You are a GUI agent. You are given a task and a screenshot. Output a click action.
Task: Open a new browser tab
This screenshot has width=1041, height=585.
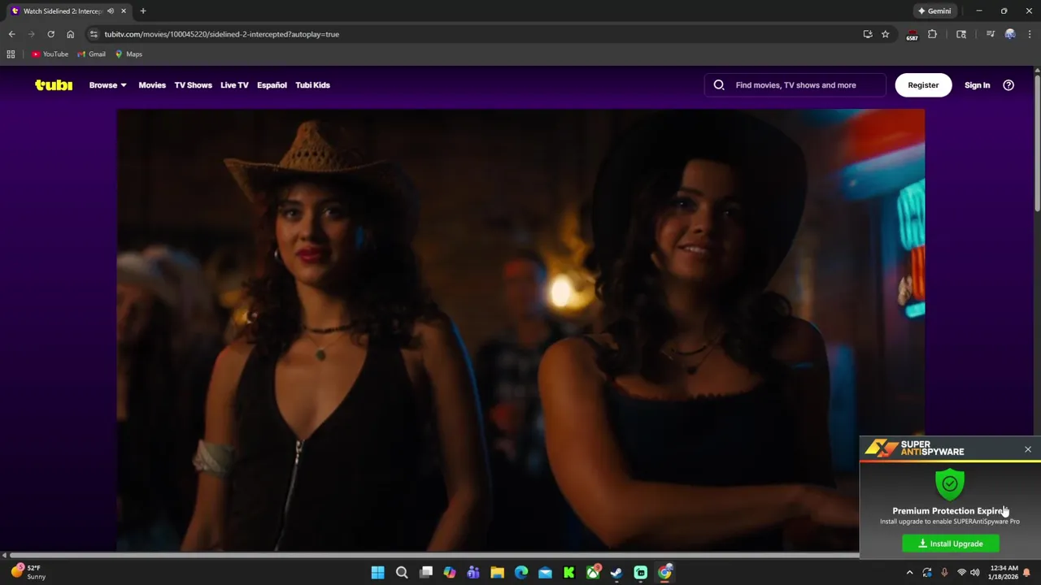143,11
